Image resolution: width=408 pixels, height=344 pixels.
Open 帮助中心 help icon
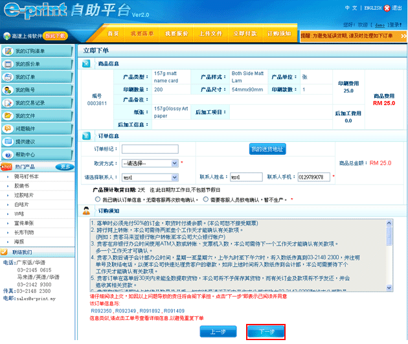(x=8, y=155)
